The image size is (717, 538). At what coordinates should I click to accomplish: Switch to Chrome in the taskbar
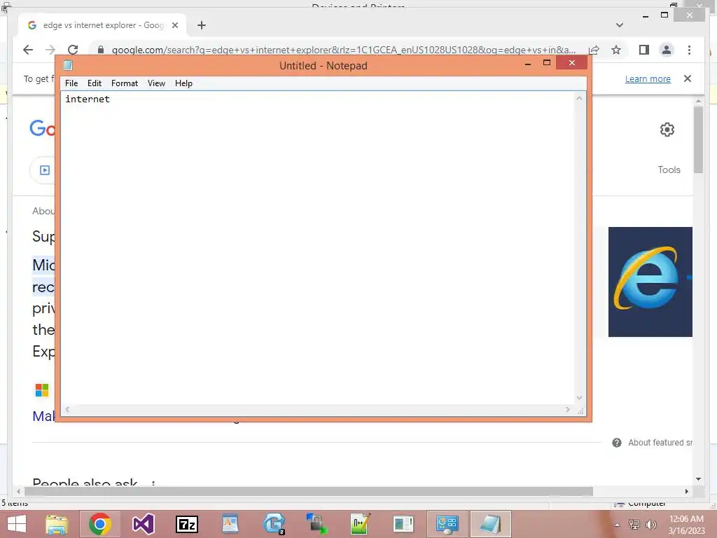click(x=100, y=524)
